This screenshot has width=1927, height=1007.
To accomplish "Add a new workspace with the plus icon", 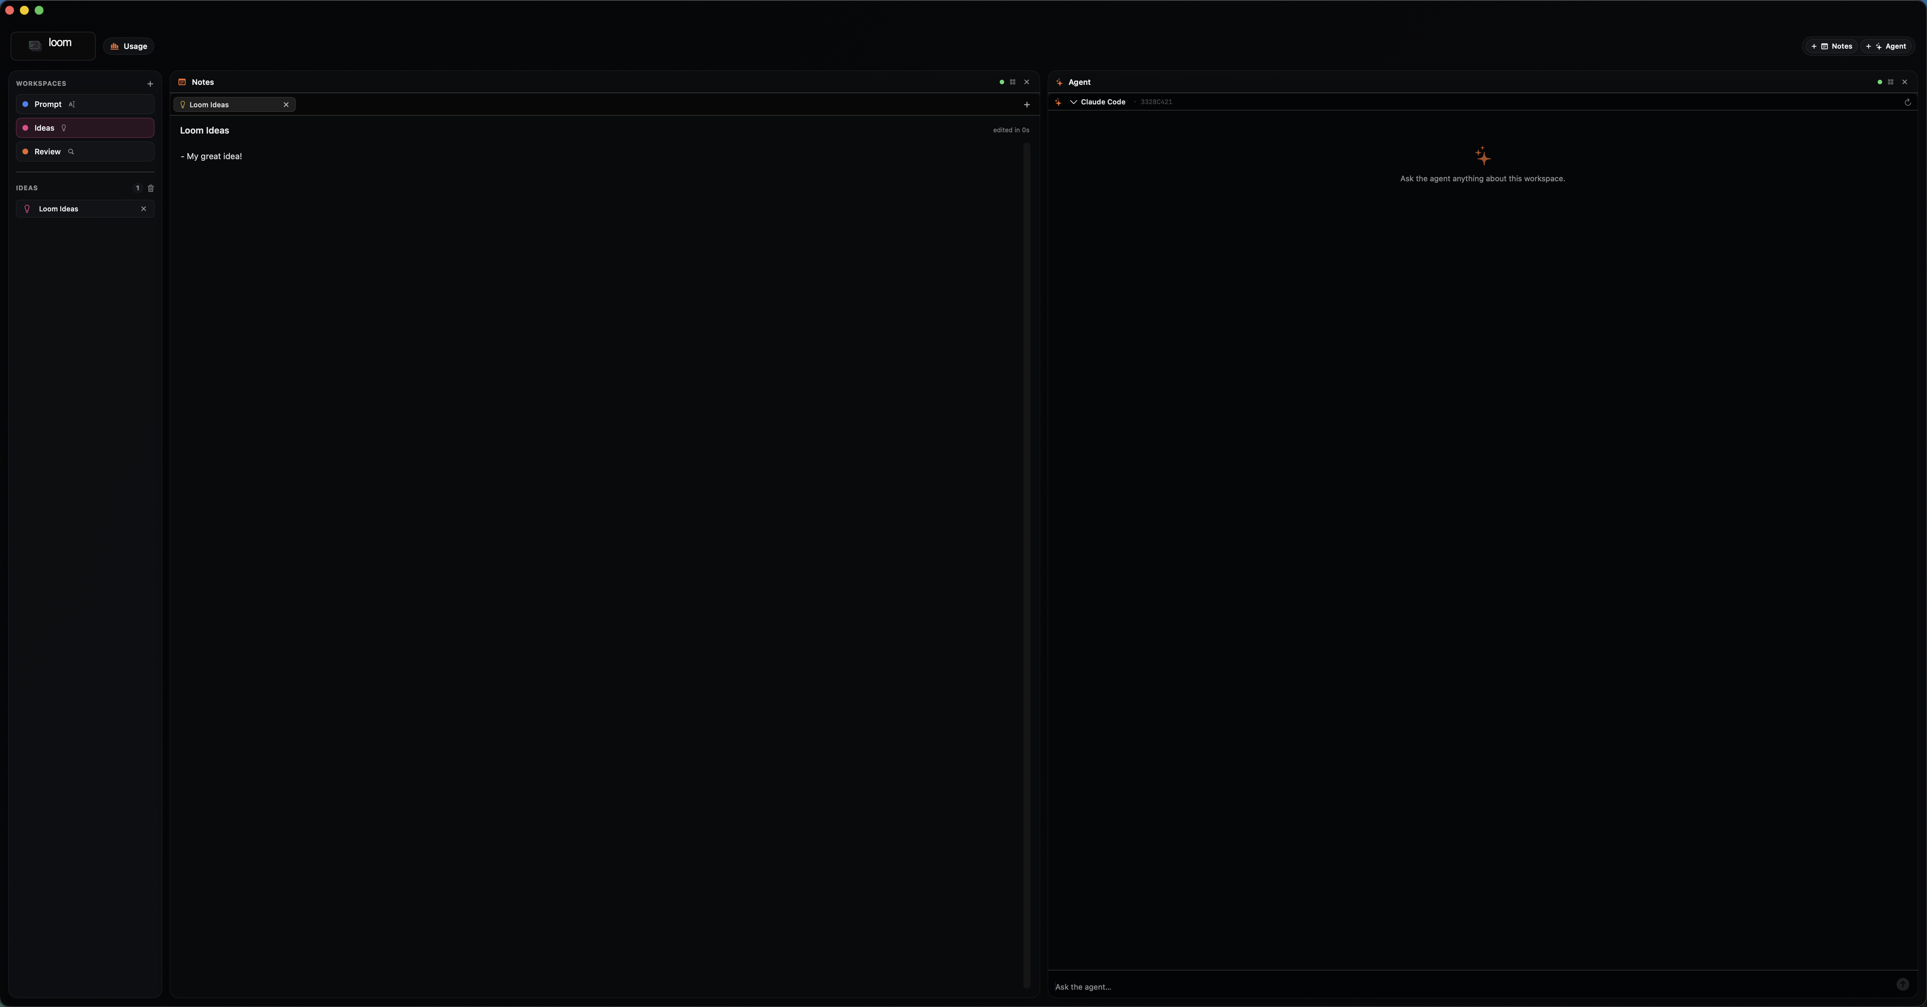I will [x=150, y=84].
